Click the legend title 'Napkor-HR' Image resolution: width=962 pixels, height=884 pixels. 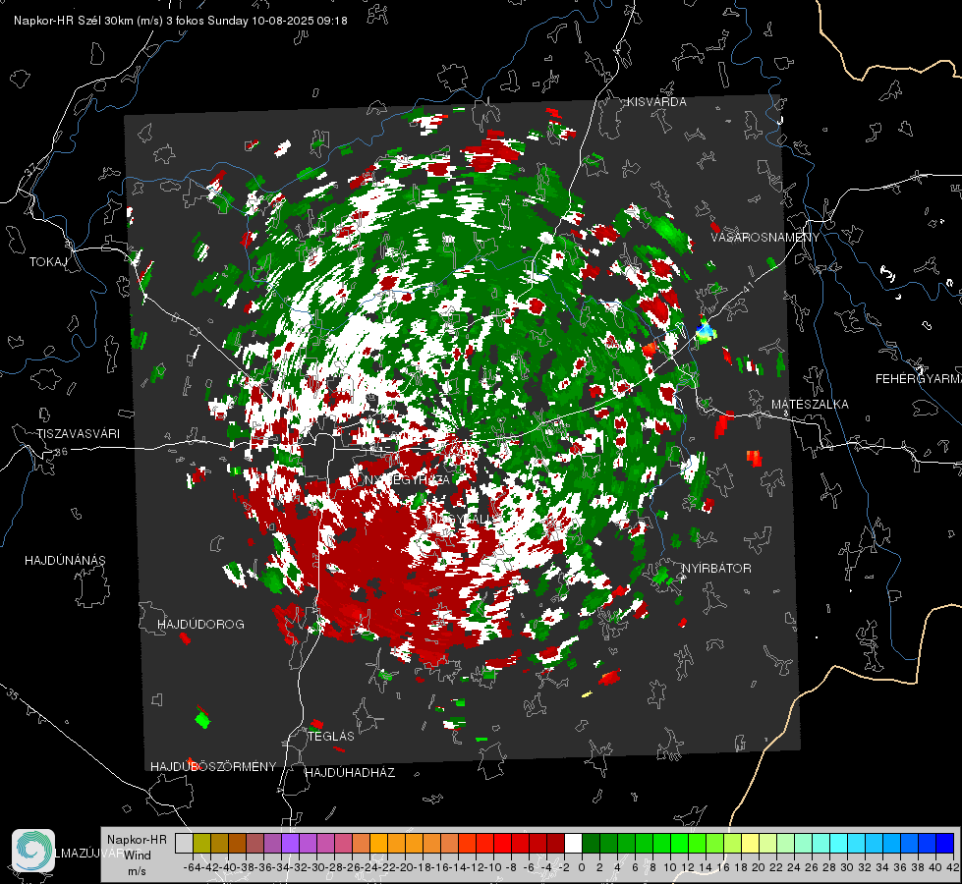(x=137, y=840)
